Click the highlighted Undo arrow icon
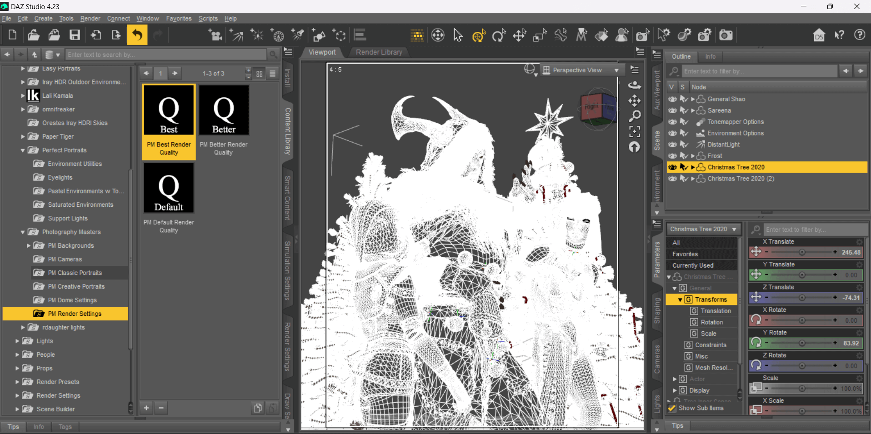Screen dimensions: 871x434 (137, 35)
